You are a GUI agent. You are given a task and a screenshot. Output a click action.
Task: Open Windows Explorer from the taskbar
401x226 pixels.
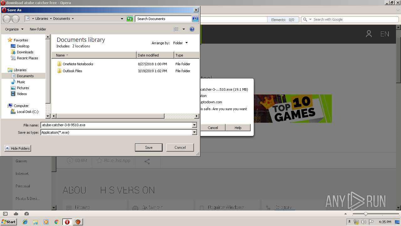pos(35,222)
